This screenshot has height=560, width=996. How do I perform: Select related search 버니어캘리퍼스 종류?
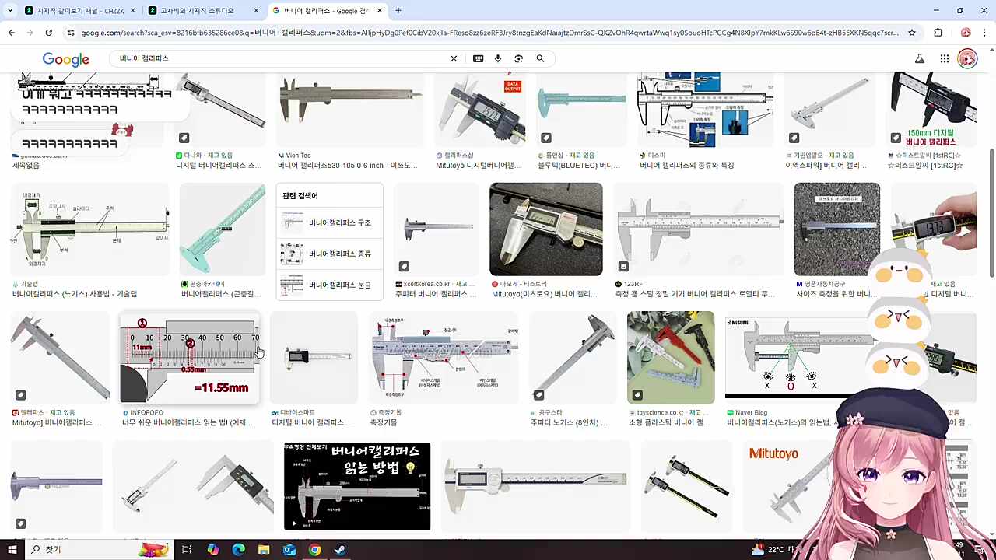(329, 254)
